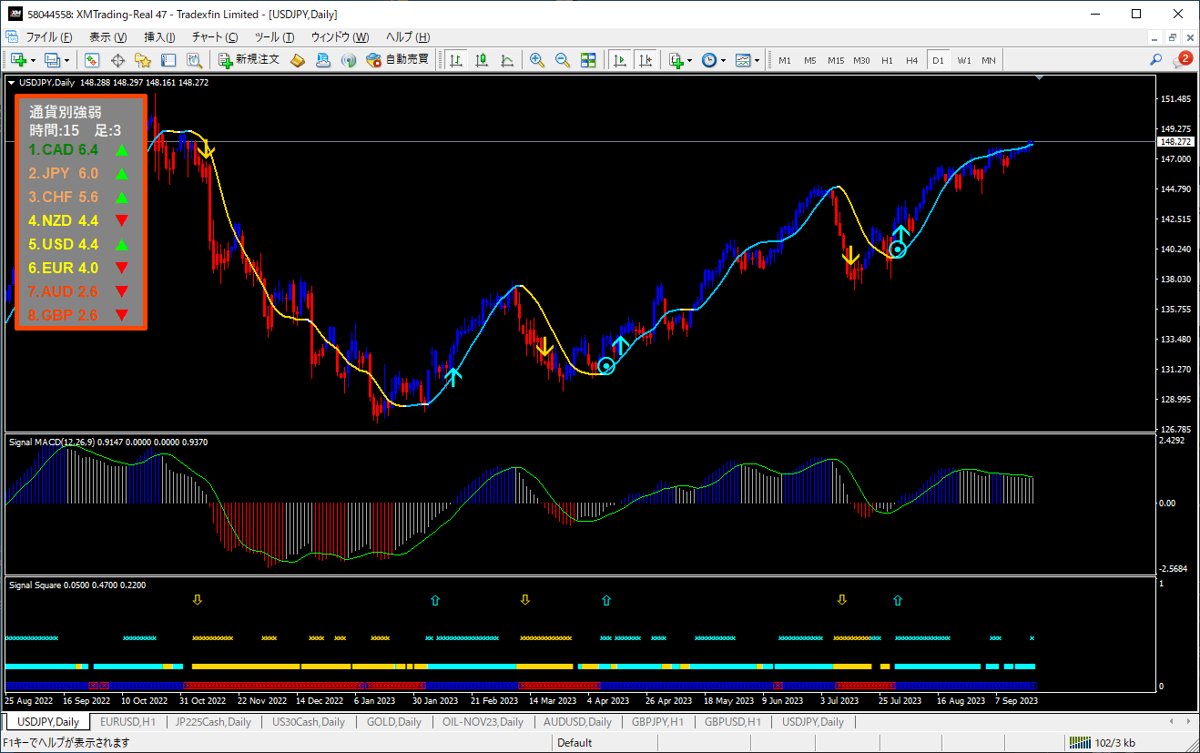
Task: Click the virtual hosting server icon
Action: point(323,60)
